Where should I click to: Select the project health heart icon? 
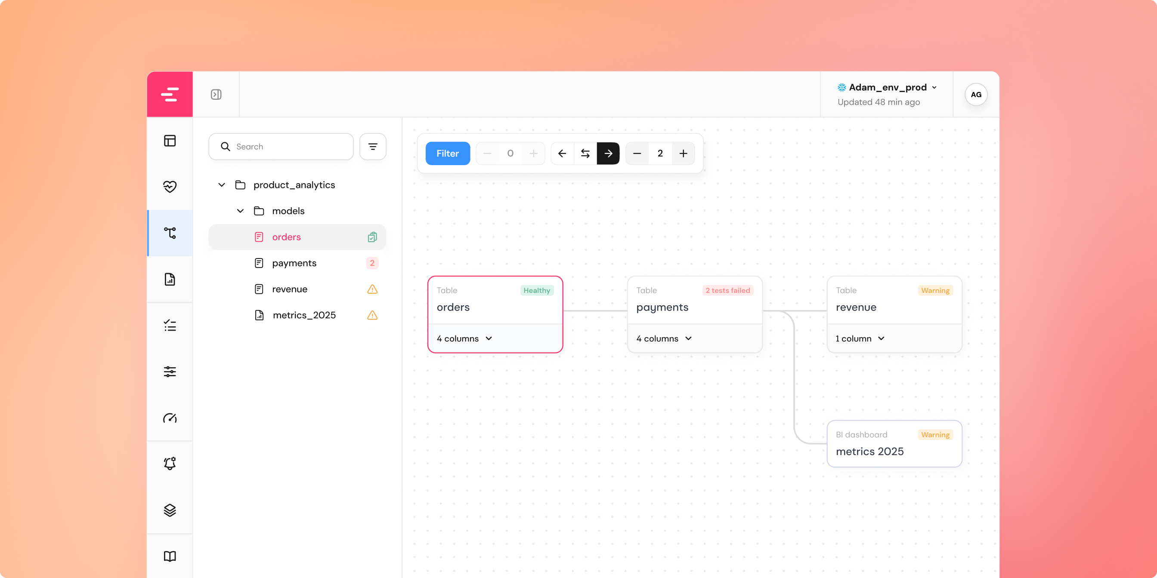click(169, 187)
